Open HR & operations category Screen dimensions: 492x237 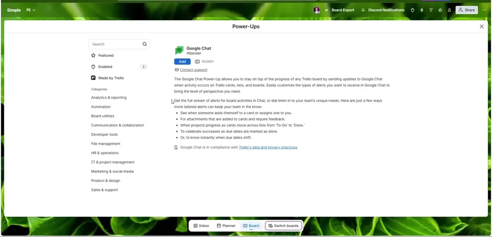(105, 153)
